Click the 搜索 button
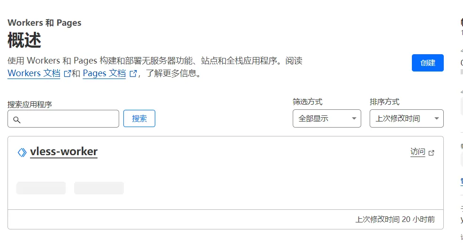 point(139,119)
